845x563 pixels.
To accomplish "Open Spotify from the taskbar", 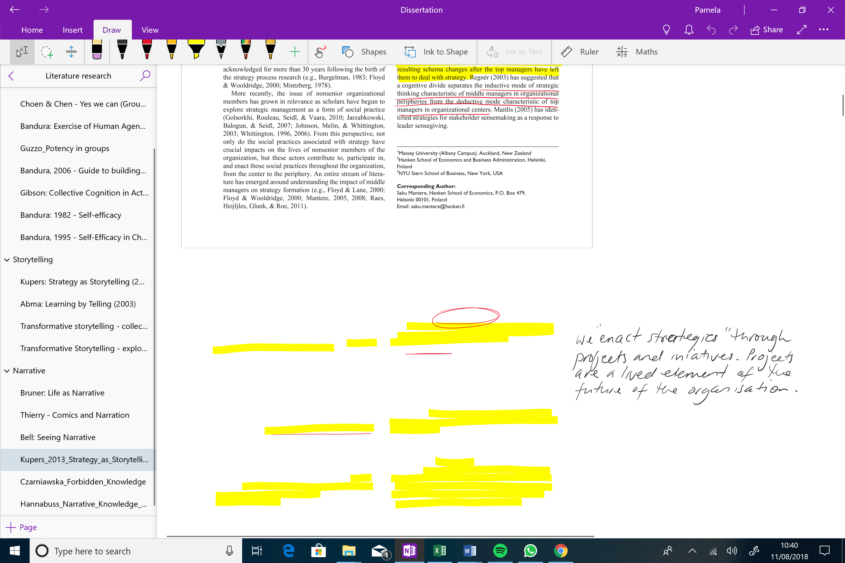I will pos(500,551).
